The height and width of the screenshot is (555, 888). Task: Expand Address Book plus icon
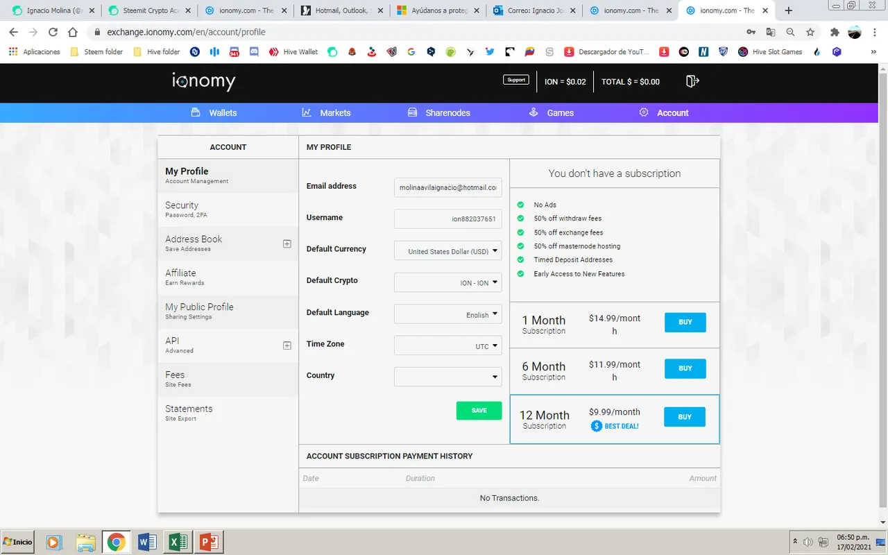(287, 244)
